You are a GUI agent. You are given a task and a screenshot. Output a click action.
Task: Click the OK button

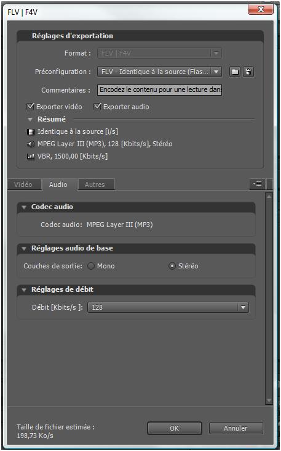(x=175, y=428)
